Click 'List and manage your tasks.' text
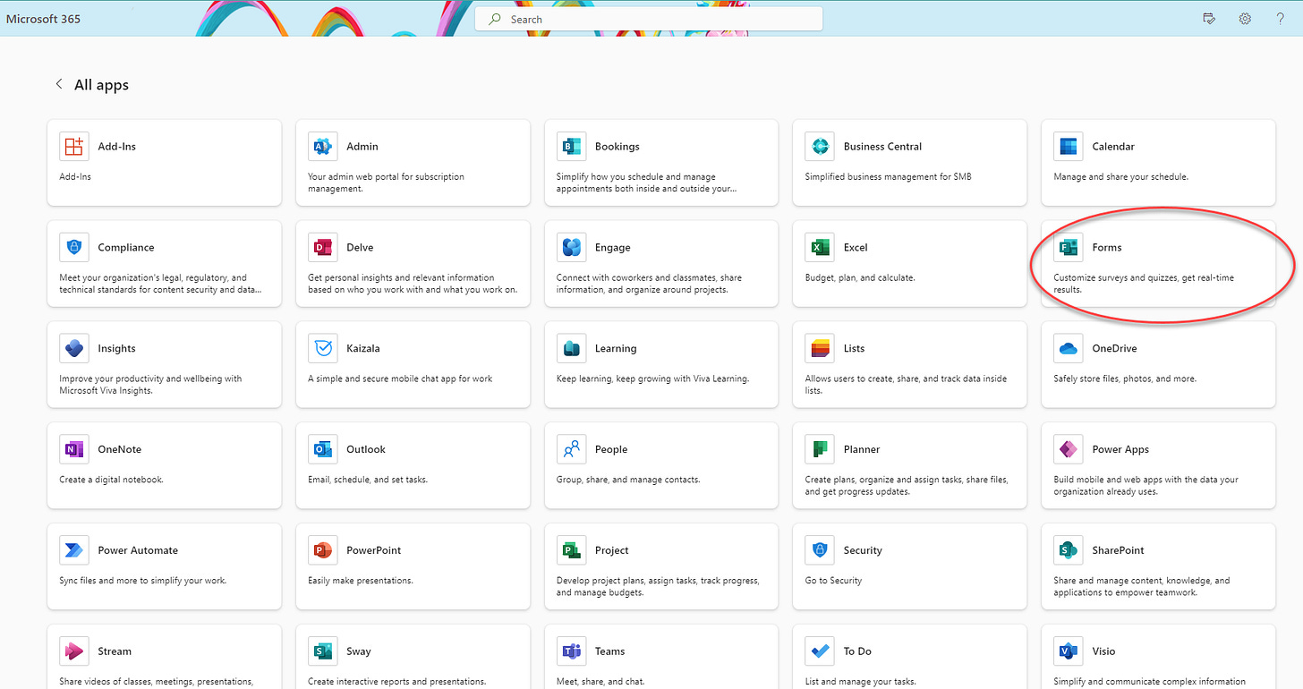The image size is (1303, 689). 859,682
